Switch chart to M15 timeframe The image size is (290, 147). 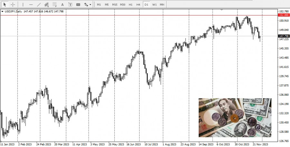click(x=115, y=4)
